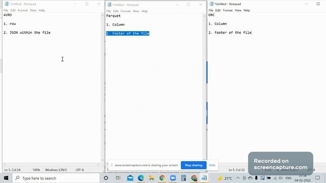Open View menu in ORC Notepad window

point(238,10)
